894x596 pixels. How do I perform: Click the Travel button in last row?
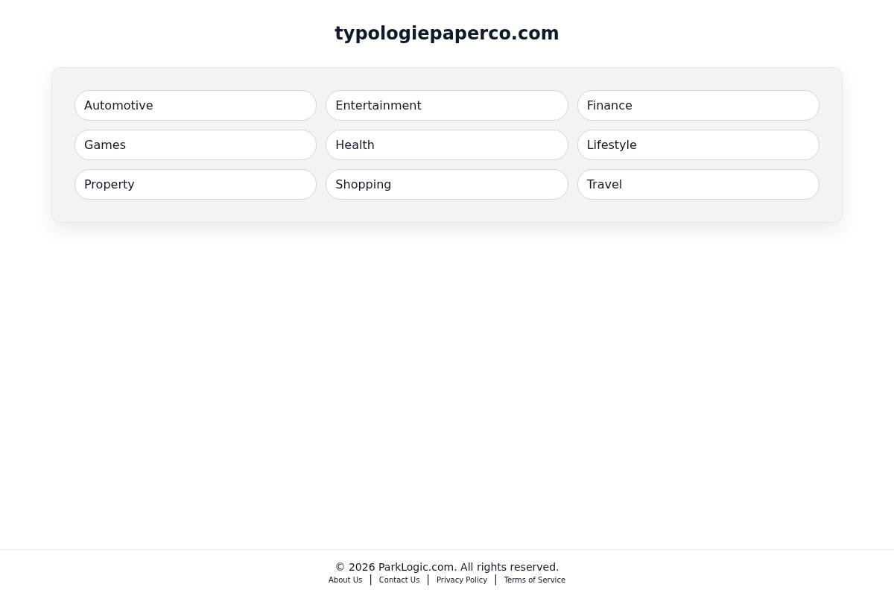coord(698,184)
